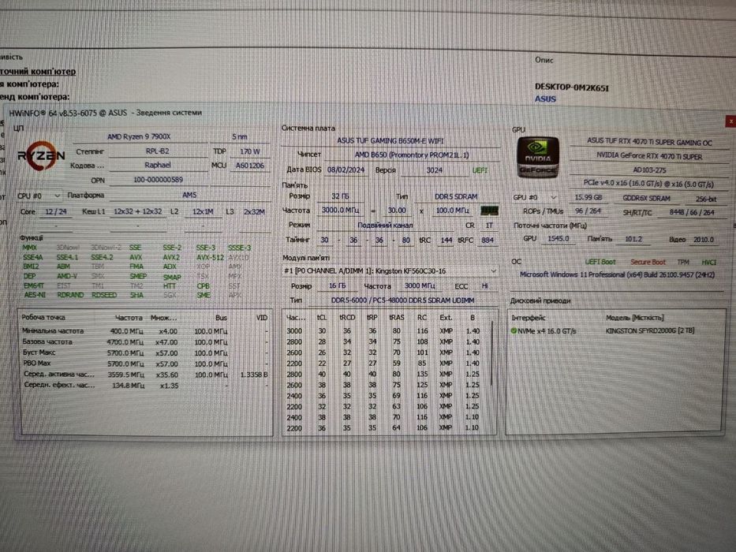Click the AMD Ryzen logo icon
This screenshot has width=736, height=552.
pos(40,156)
